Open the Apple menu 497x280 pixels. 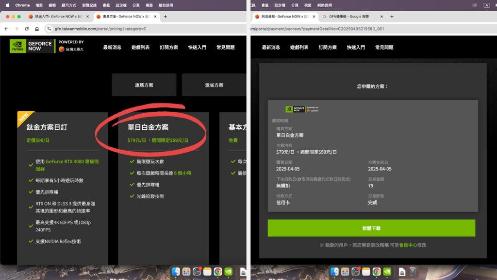pyautogui.click(x=7, y=5)
